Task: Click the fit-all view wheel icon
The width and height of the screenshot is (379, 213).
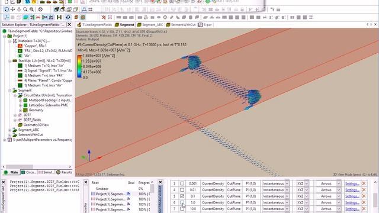Action: point(40,9)
